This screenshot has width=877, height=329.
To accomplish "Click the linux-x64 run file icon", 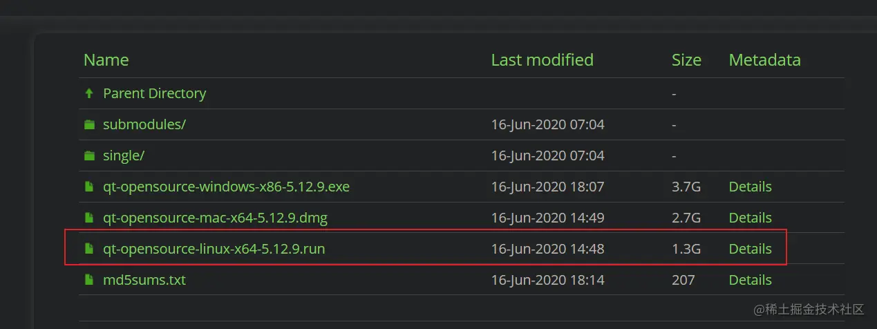I will point(88,249).
